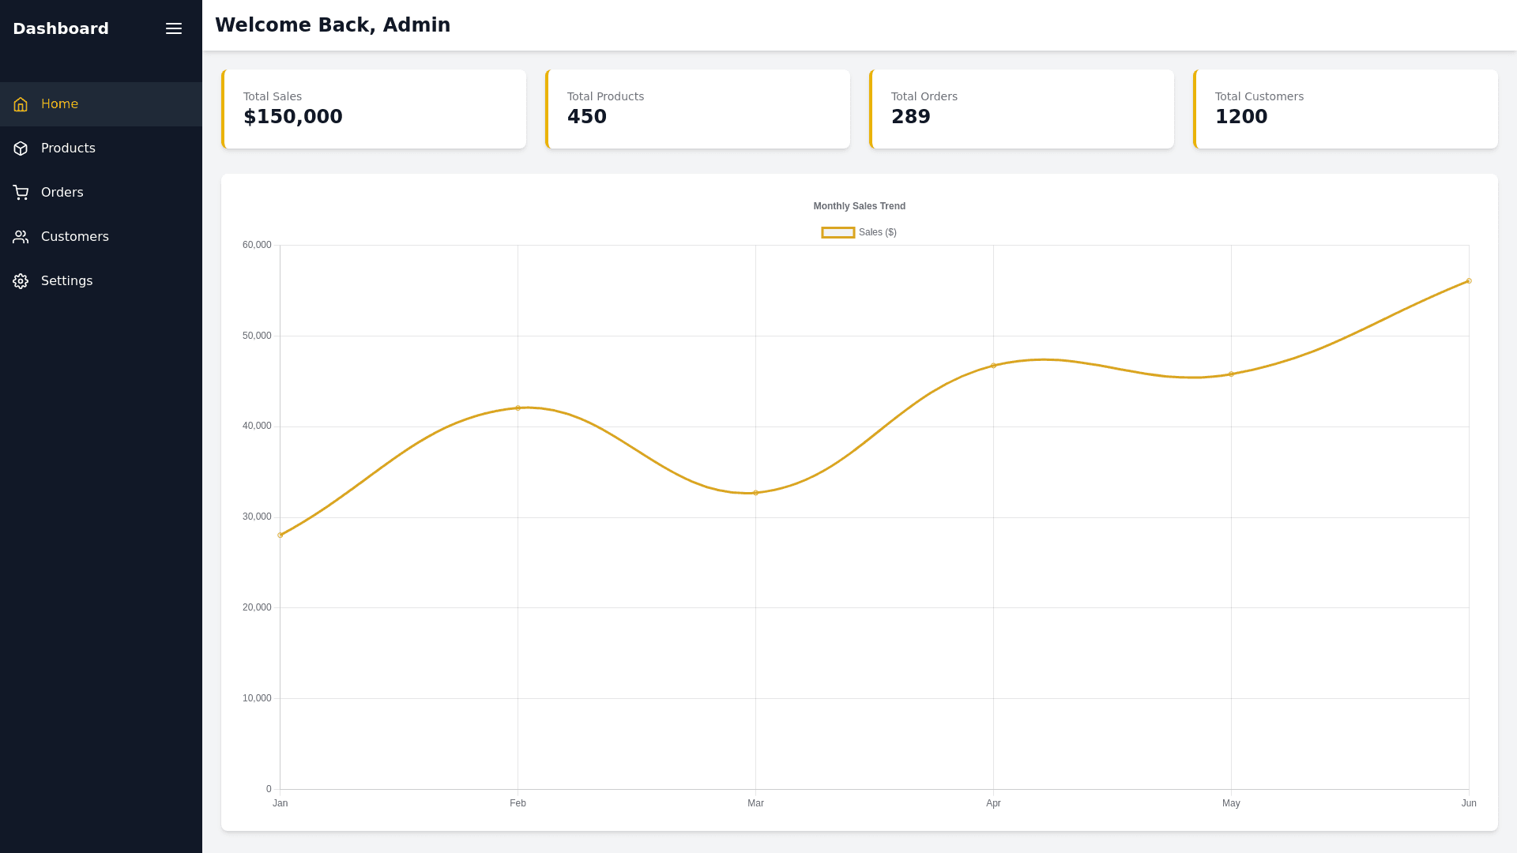Click the Total Customers 1200 card
Viewport: 1517px width, 853px height.
[1346, 109]
